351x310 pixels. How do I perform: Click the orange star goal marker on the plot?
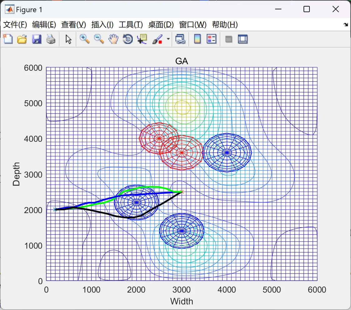pos(182,192)
